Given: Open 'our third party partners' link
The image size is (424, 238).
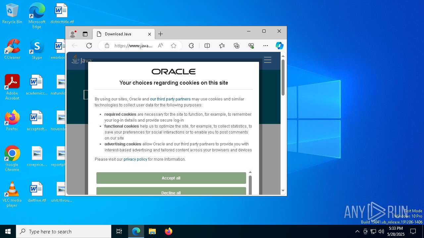Looking at the screenshot, I should click(x=170, y=99).
